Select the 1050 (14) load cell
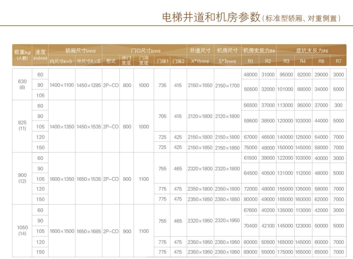 (22, 231)
